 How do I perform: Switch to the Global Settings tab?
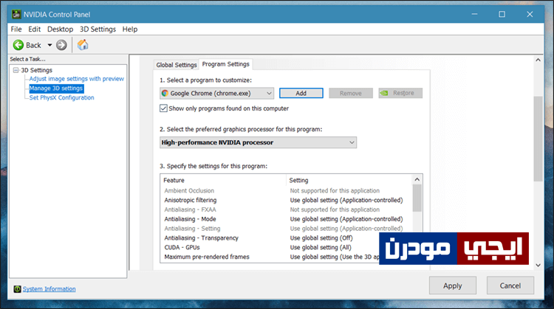(177, 65)
